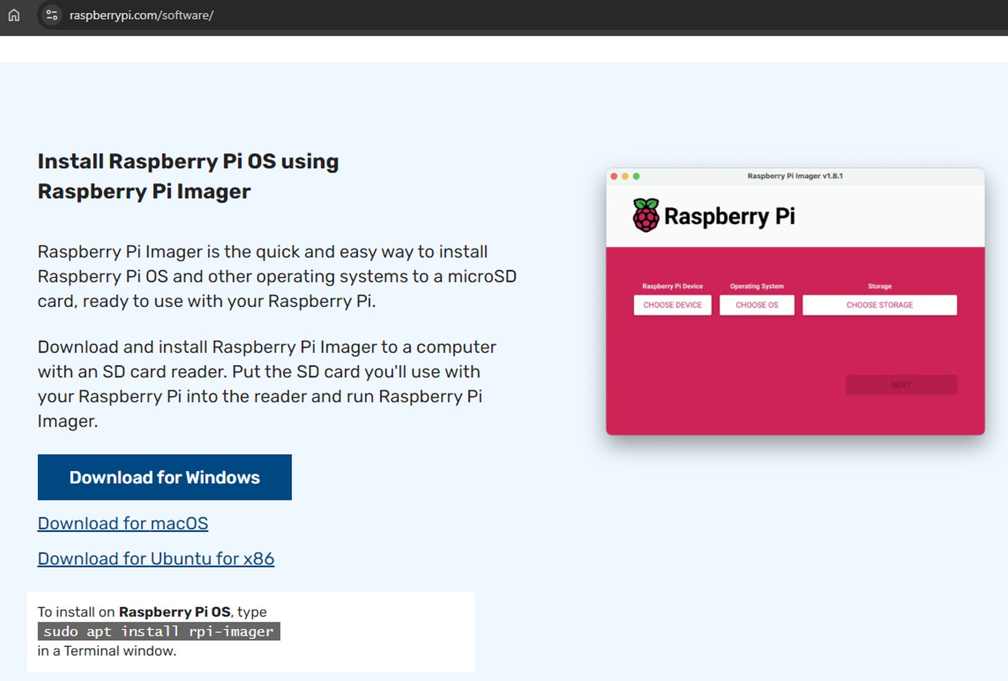Select the raspberrypi.com/software/ address bar URL
1008x681 pixels.
pyautogui.click(x=141, y=15)
